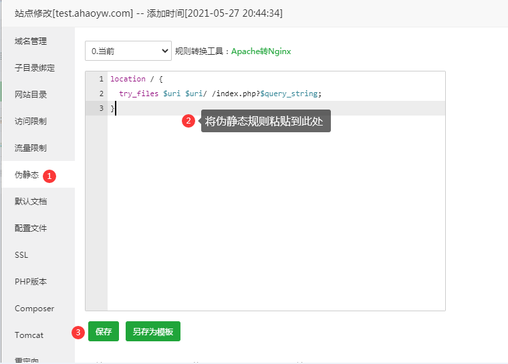
Task: Click 另存为模板 to save as template
Action: pyautogui.click(x=152, y=331)
